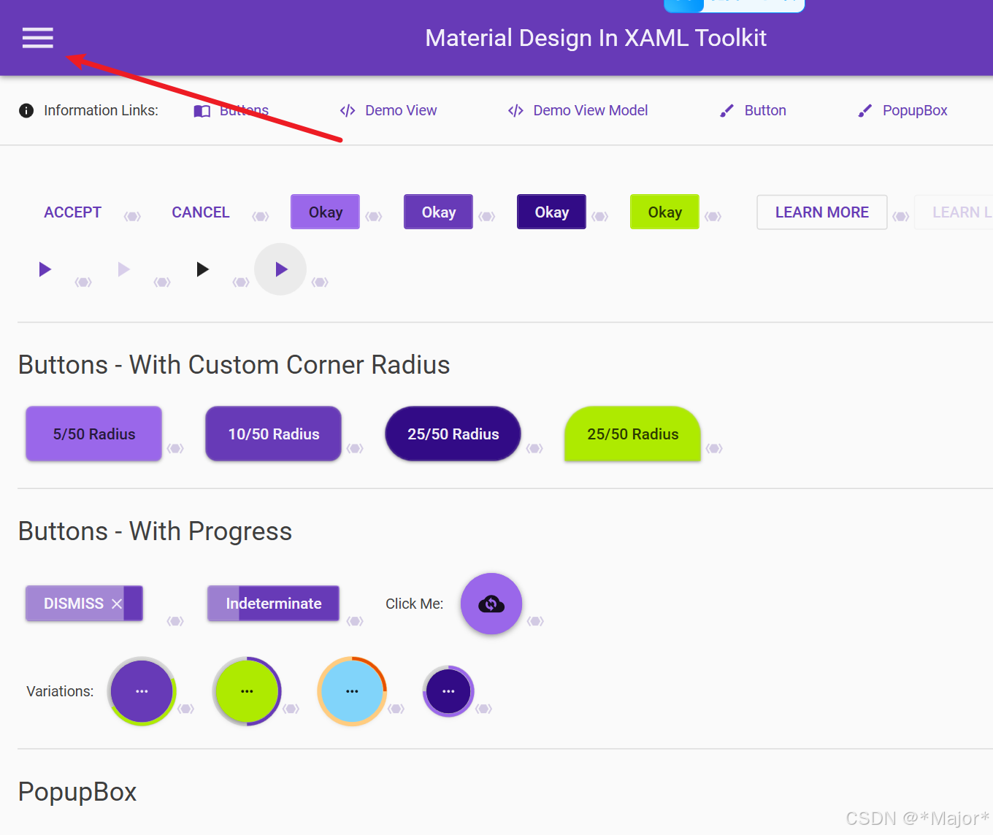The image size is (993, 835).
Task: Show XAML icon beside DISMISS button
Action: [x=175, y=621]
